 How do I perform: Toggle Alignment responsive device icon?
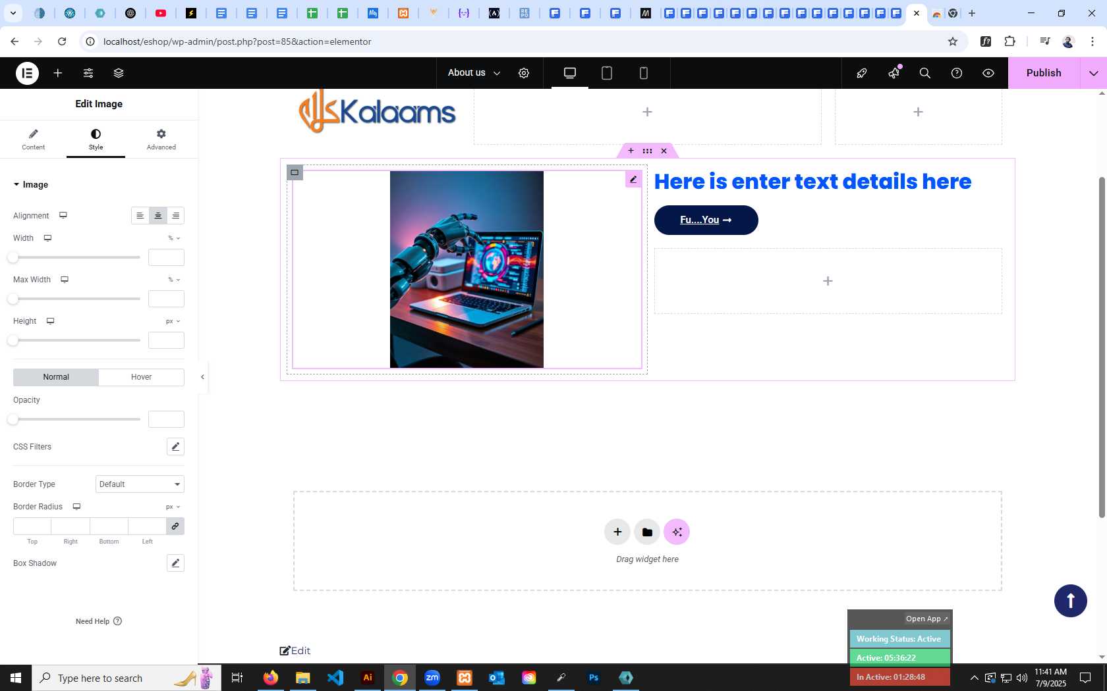point(63,216)
